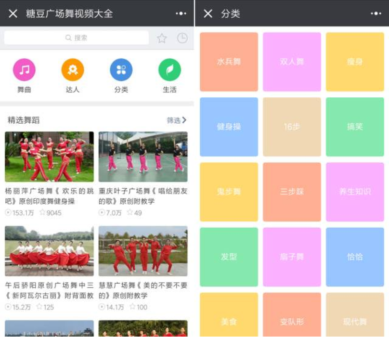Open favorites via the star icon beside search

point(162,38)
